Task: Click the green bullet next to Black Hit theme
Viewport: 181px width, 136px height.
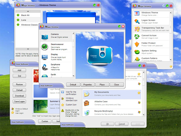Action: [x=18, y=15]
